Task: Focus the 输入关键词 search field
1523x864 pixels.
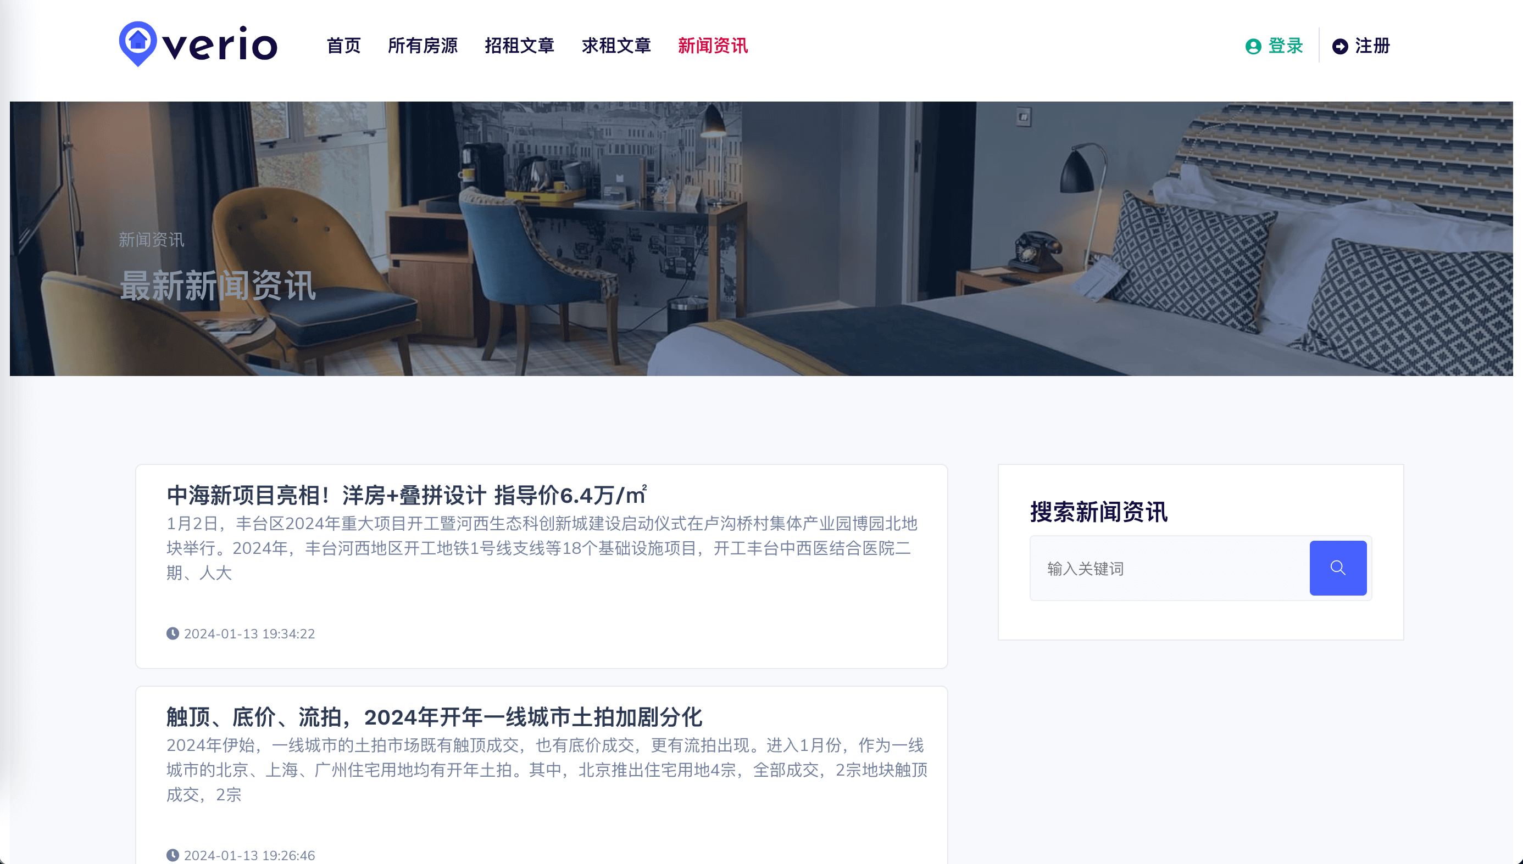Action: click(x=1170, y=569)
